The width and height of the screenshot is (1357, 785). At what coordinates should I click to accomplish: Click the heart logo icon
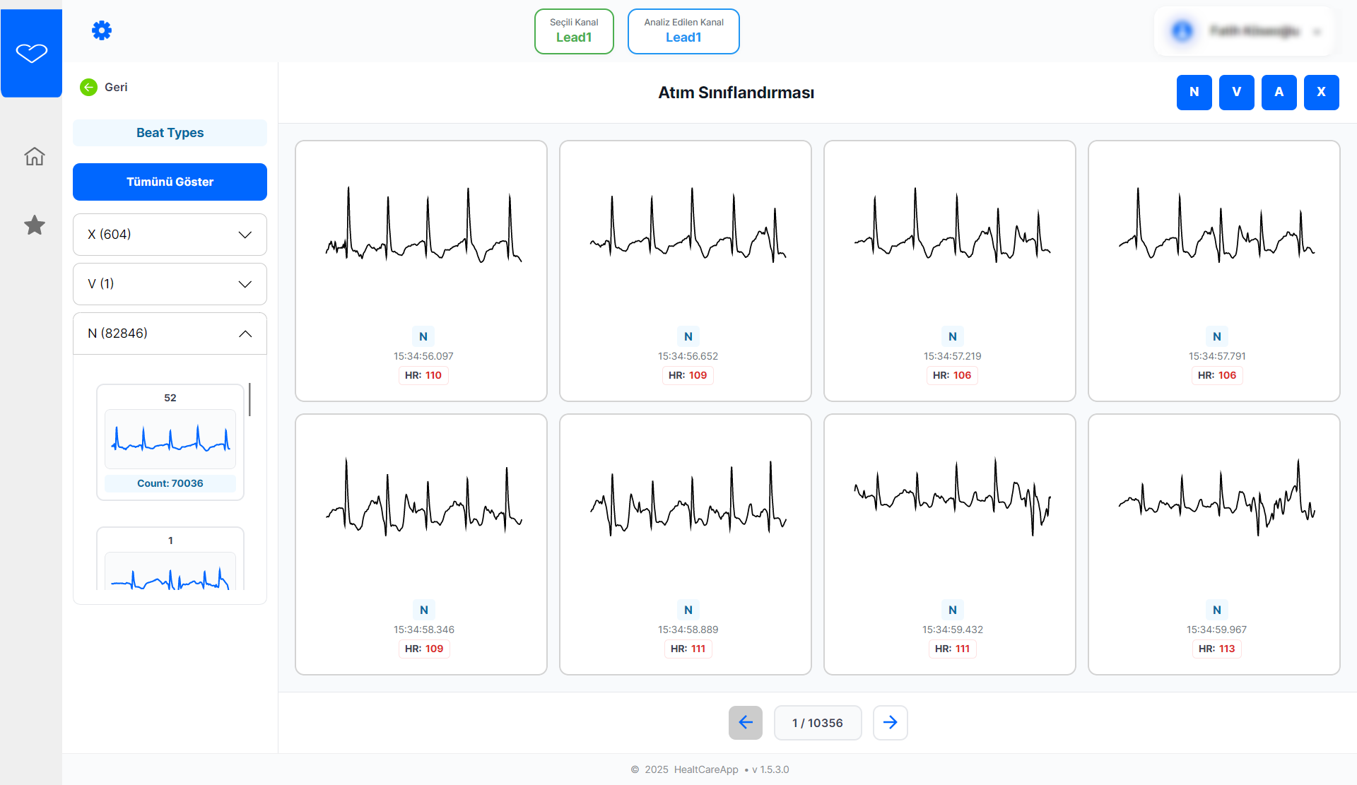[32, 53]
